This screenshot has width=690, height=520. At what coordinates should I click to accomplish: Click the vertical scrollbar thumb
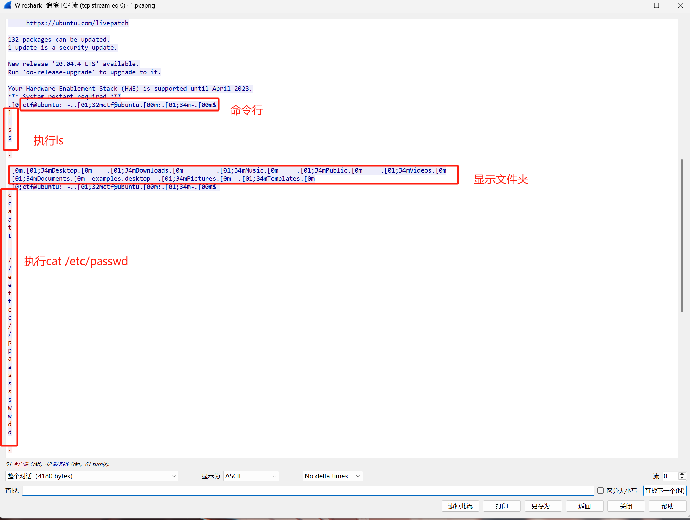pyautogui.click(x=682, y=235)
